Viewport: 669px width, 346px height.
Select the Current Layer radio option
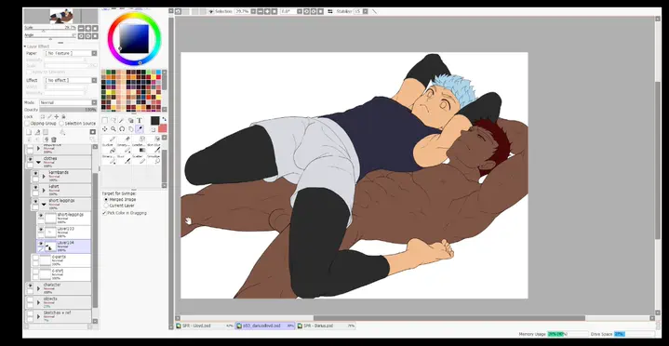(x=106, y=206)
